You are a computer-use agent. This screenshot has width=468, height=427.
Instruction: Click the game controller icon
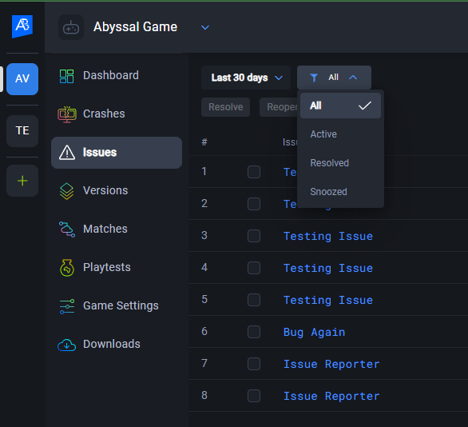click(x=71, y=27)
